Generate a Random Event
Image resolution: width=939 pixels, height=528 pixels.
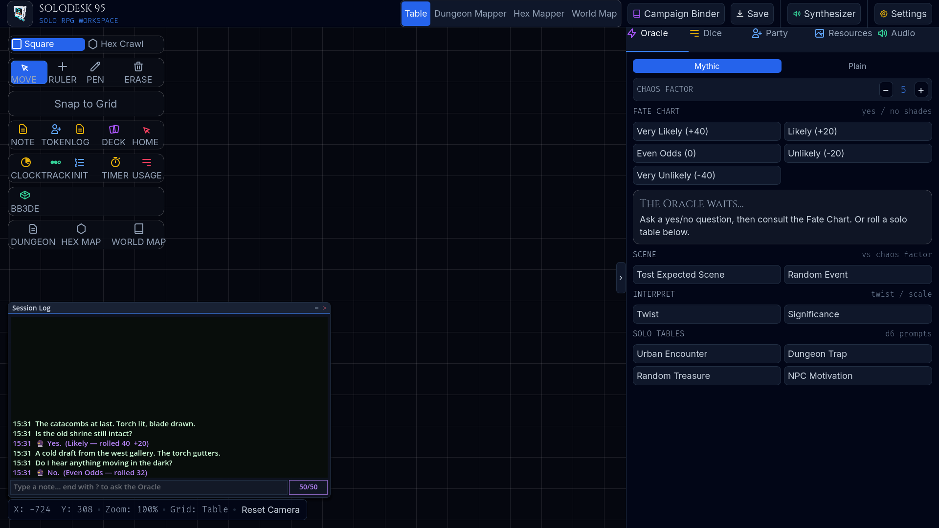(x=858, y=275)
